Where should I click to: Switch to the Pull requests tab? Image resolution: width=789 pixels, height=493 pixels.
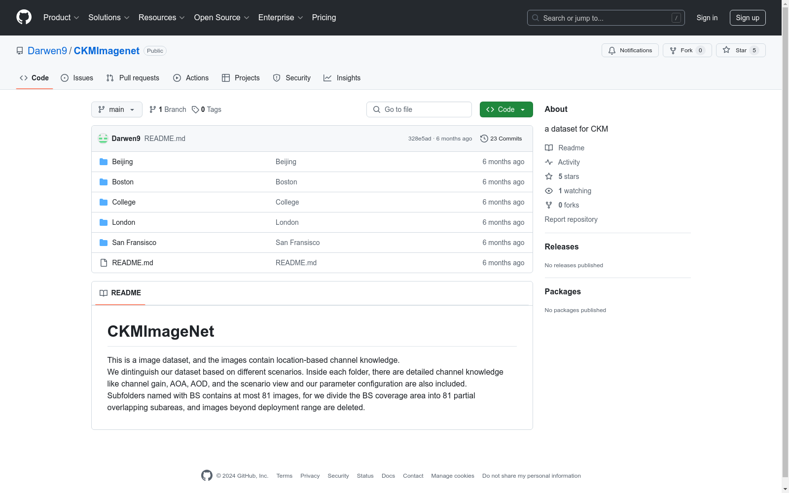133,78
